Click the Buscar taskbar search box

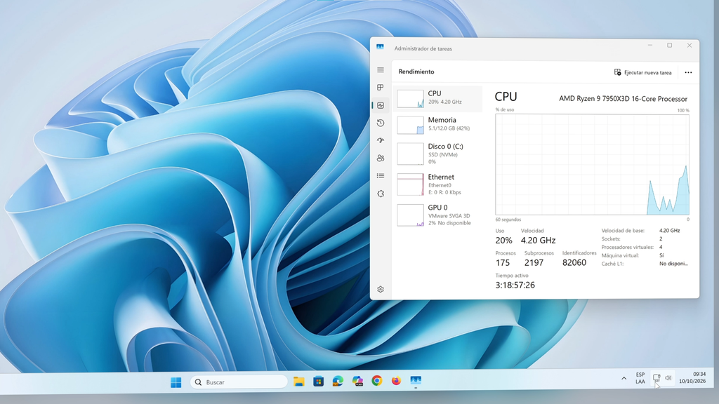pyautogui.click(x=239, y=382)
